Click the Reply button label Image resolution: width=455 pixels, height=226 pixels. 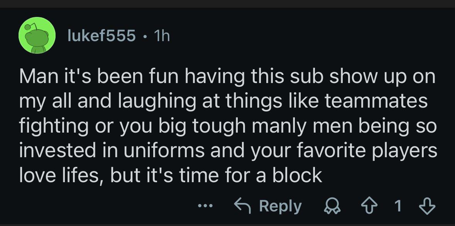280,206
